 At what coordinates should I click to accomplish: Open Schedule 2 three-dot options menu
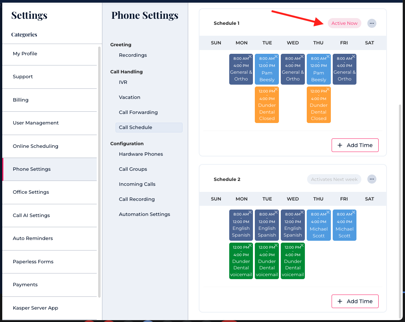click(x=372, y=179)
